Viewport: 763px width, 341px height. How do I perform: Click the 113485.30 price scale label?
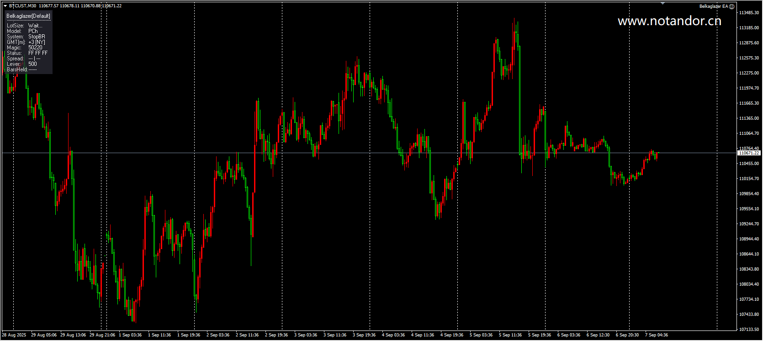(749, 13)
